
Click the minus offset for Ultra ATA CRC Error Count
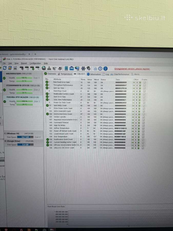click(133, 148)
